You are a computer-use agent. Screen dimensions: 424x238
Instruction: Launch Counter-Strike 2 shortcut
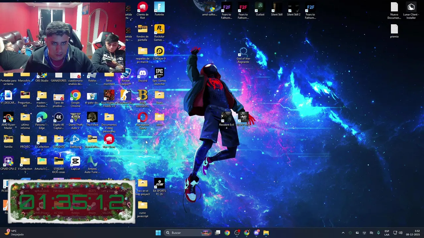pos(126,98)
